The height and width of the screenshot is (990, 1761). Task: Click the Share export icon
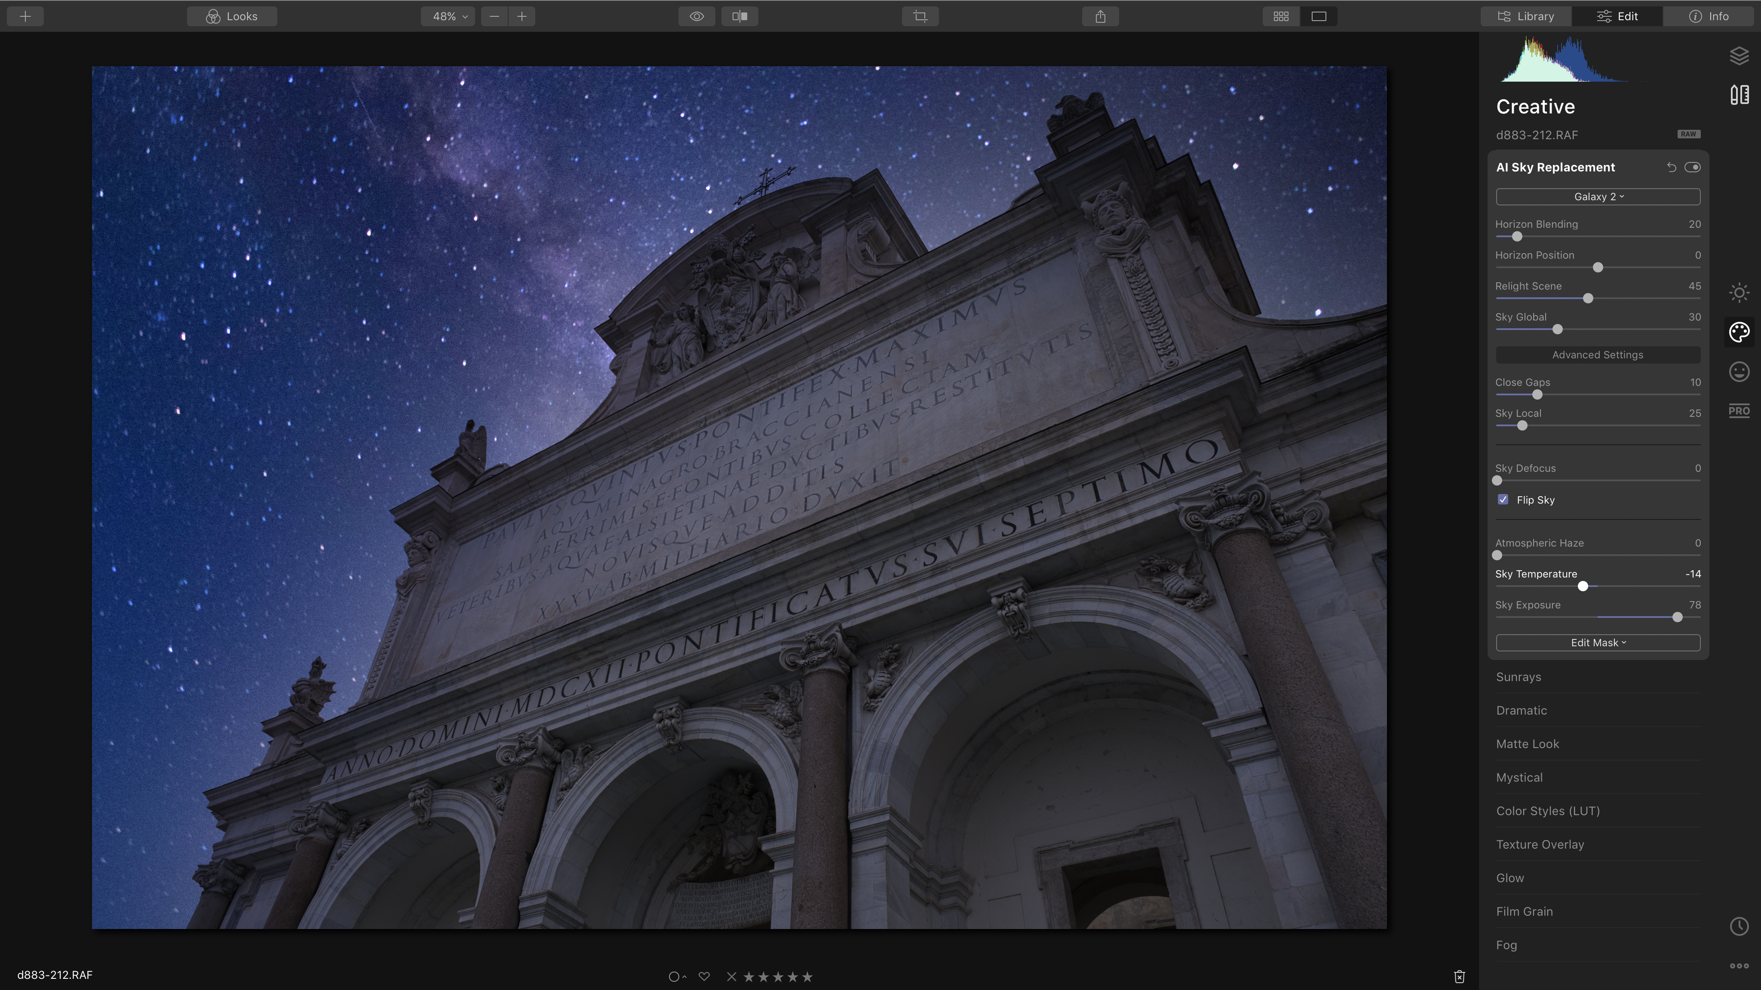1101,16
